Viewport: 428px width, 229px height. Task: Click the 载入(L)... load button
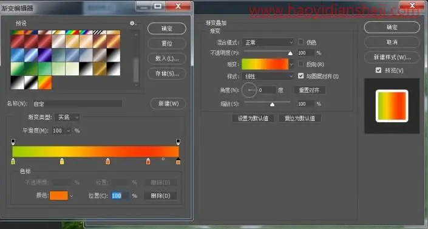167,58
